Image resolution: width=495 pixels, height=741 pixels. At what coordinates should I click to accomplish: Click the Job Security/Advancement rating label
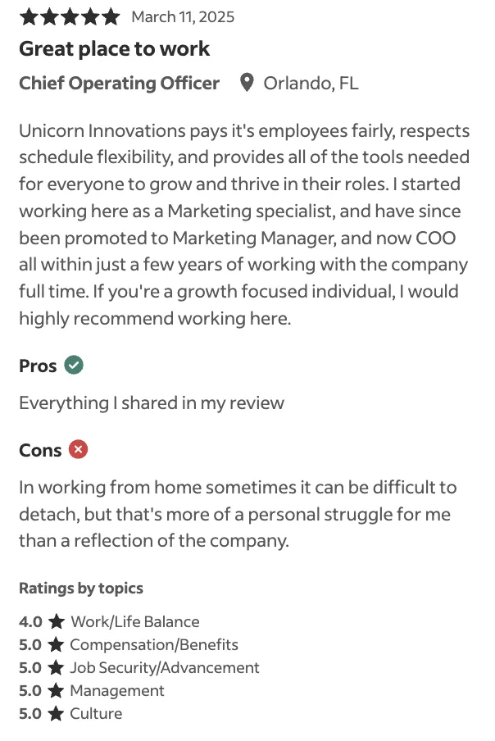[165, 668]
